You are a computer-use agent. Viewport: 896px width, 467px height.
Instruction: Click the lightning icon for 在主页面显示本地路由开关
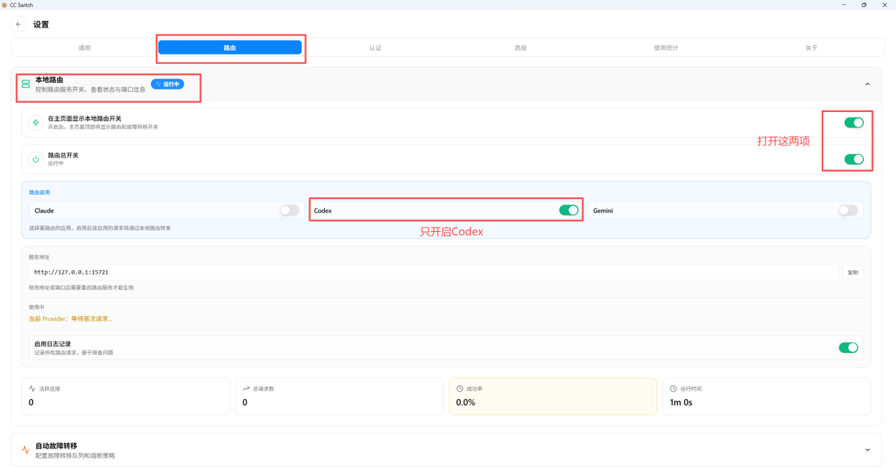coord(35,122)
